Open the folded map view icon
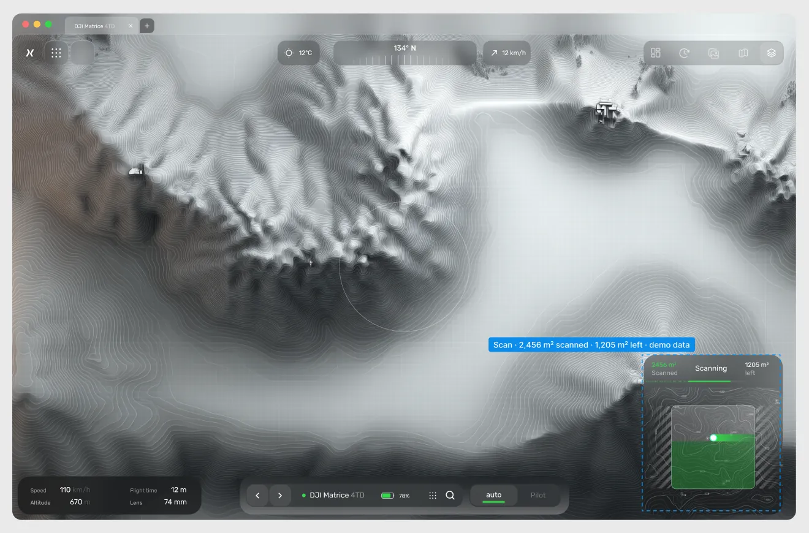 743,53
